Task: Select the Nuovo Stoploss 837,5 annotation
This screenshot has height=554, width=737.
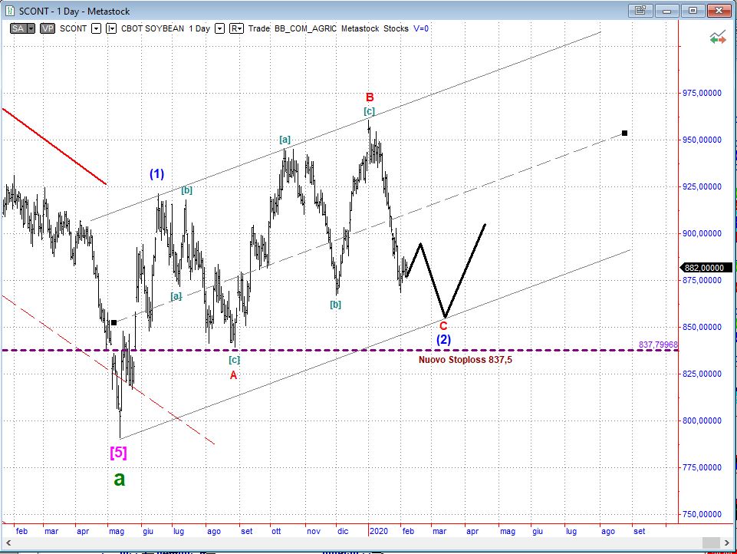Action: (x=466, y=360)
